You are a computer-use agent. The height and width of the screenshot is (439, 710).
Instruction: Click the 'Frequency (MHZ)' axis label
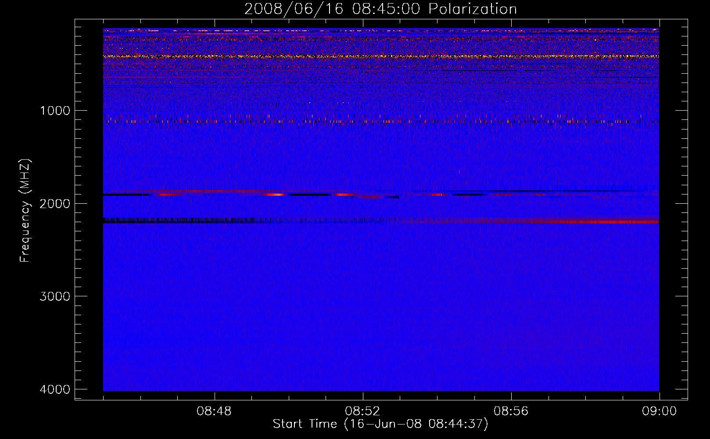coord(25,211)
